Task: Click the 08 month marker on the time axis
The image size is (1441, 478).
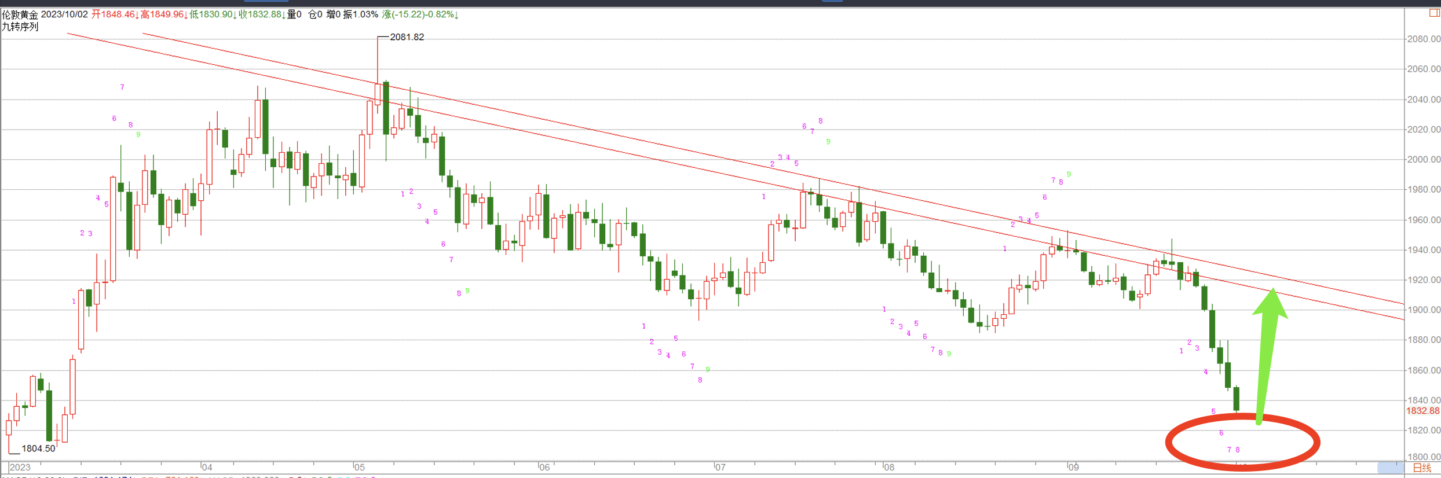Action: tap(888, 468)
